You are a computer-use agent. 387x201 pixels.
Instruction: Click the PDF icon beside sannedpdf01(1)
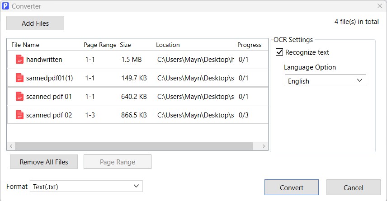point(19,78)
